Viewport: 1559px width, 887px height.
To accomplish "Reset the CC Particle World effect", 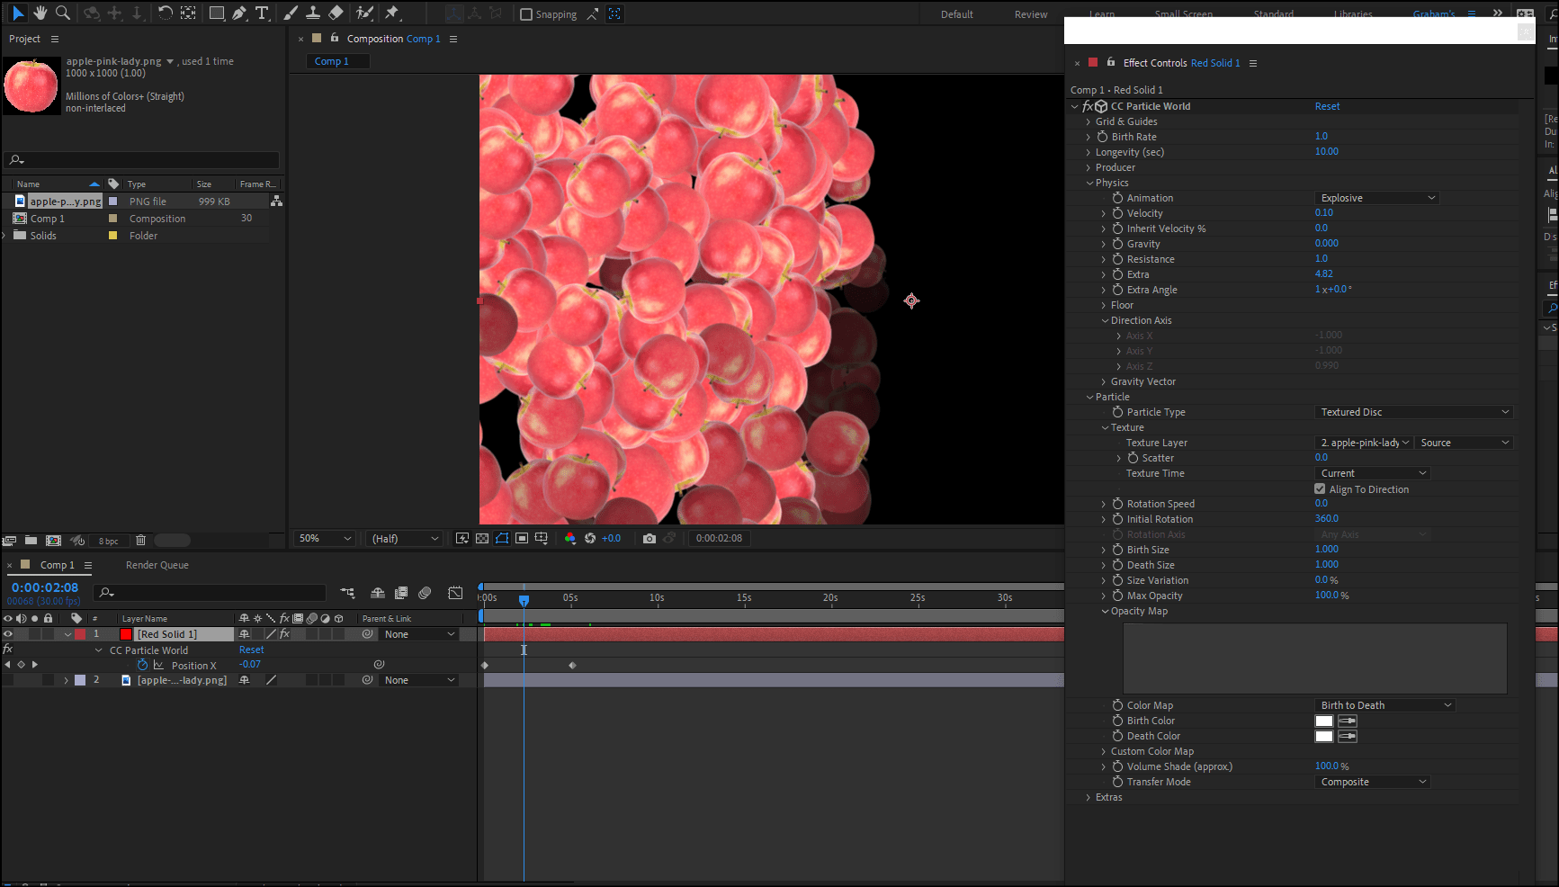I will tap(1327, 105).
